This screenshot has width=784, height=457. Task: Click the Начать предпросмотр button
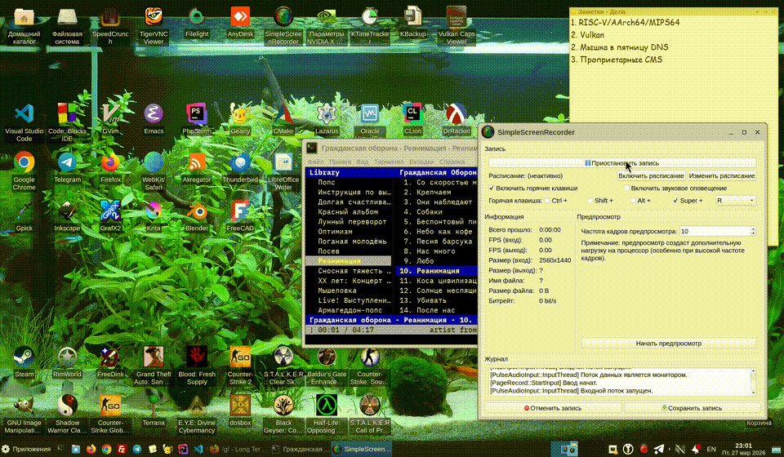click(669, 344)
